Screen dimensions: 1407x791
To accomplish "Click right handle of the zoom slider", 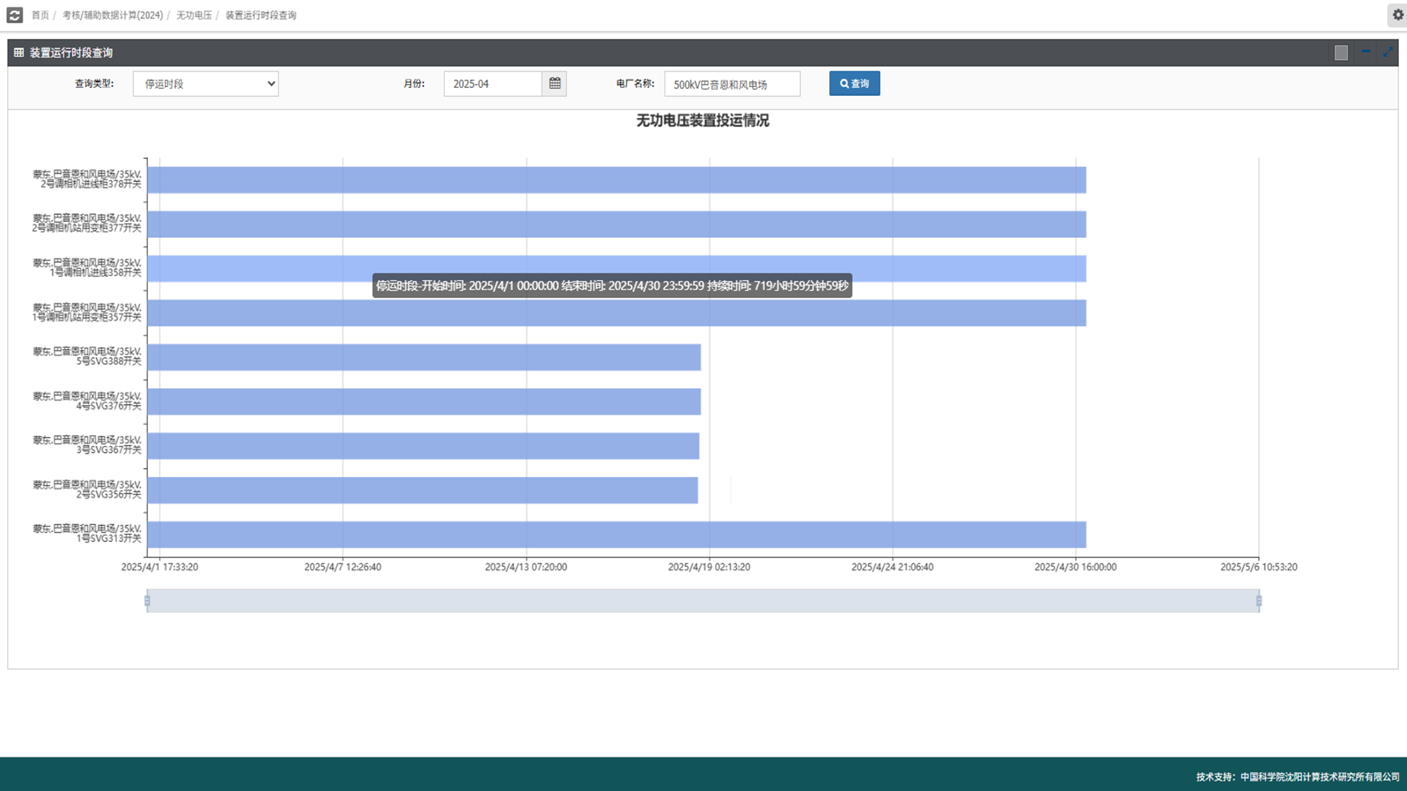I will click(1259, 601).
